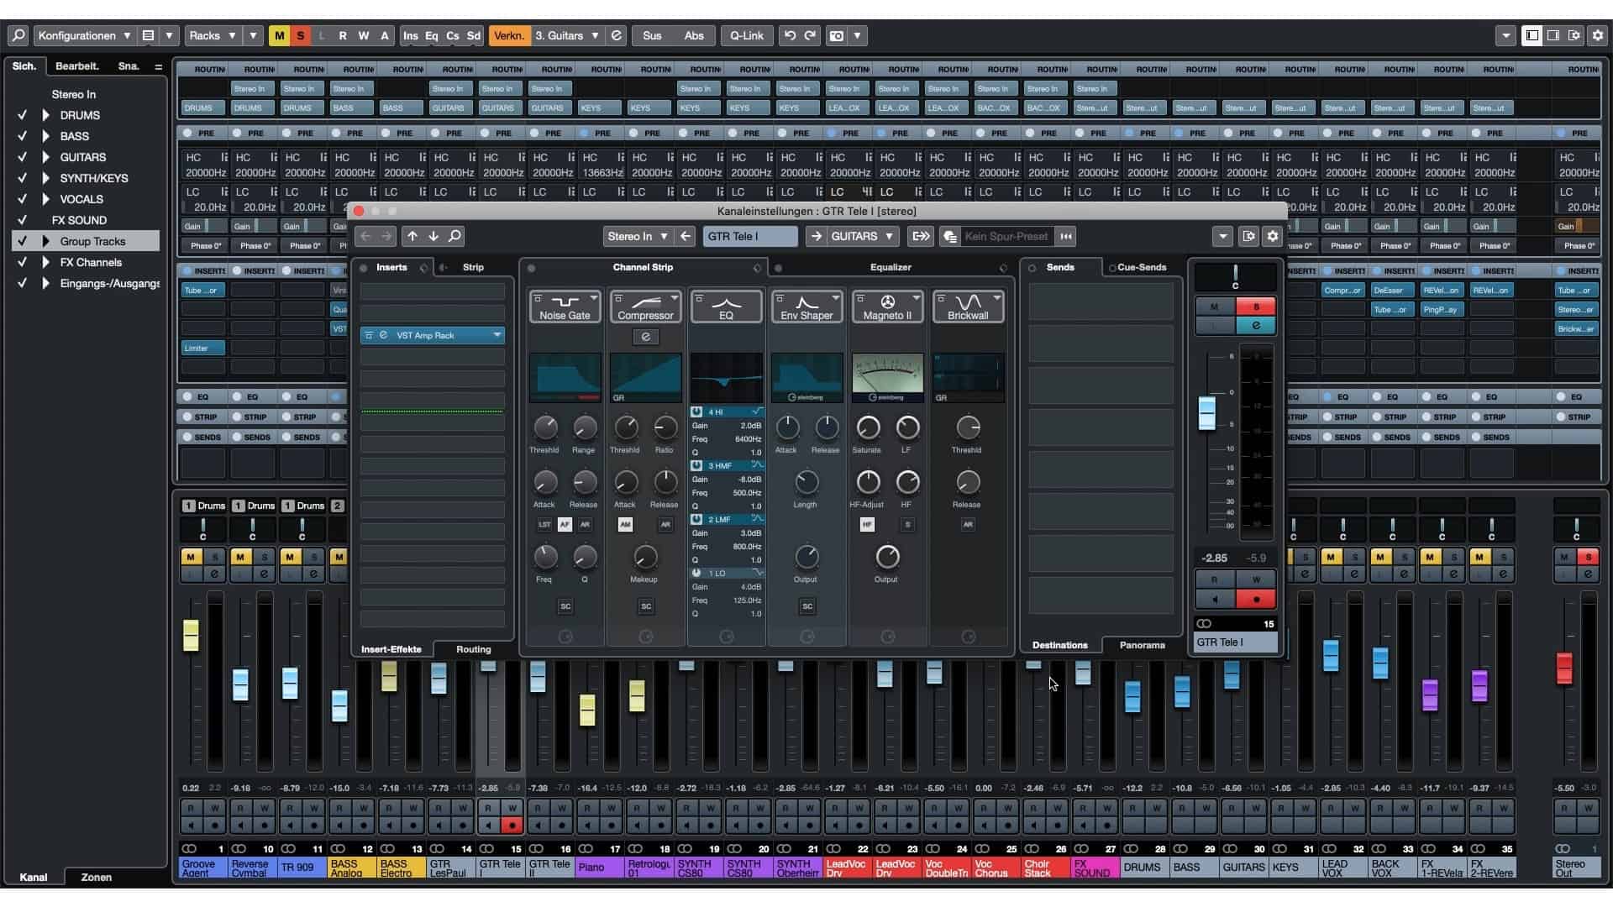The height and width of the screenshot is (907, 1613).
Task: Click the undo arrow in mixer toolbar
Action: point(789,35)
